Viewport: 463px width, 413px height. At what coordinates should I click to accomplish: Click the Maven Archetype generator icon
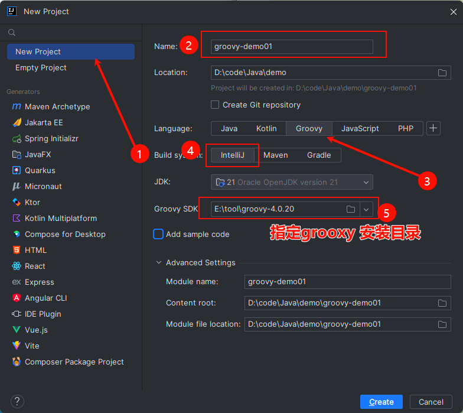[x=17, y=106]
